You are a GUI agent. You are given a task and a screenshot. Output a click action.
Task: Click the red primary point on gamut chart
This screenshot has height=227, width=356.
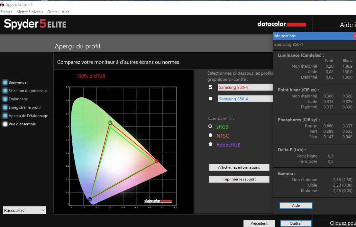click(156, 160)
